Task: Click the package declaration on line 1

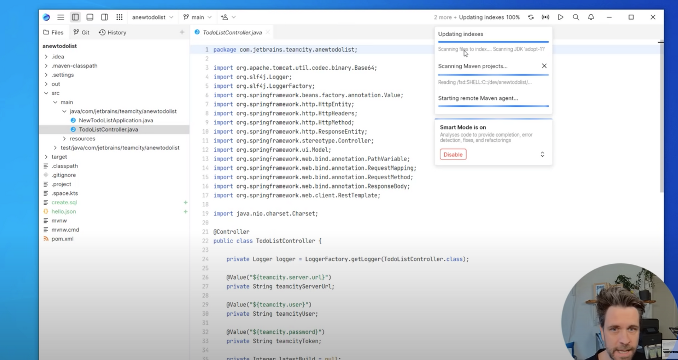Action: (x=285, y=49)
